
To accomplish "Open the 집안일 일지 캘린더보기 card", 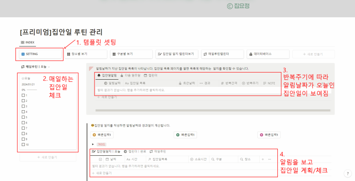I will tap(177, 54).
